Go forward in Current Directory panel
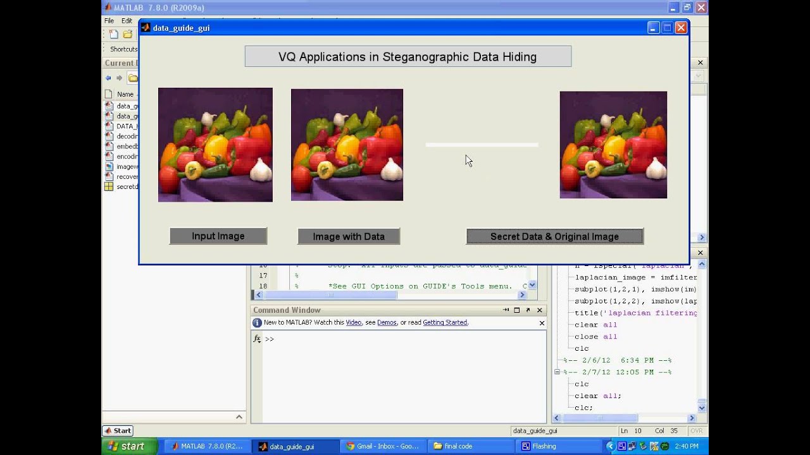This screenshot has width=810, height=455. pos(119,78)
